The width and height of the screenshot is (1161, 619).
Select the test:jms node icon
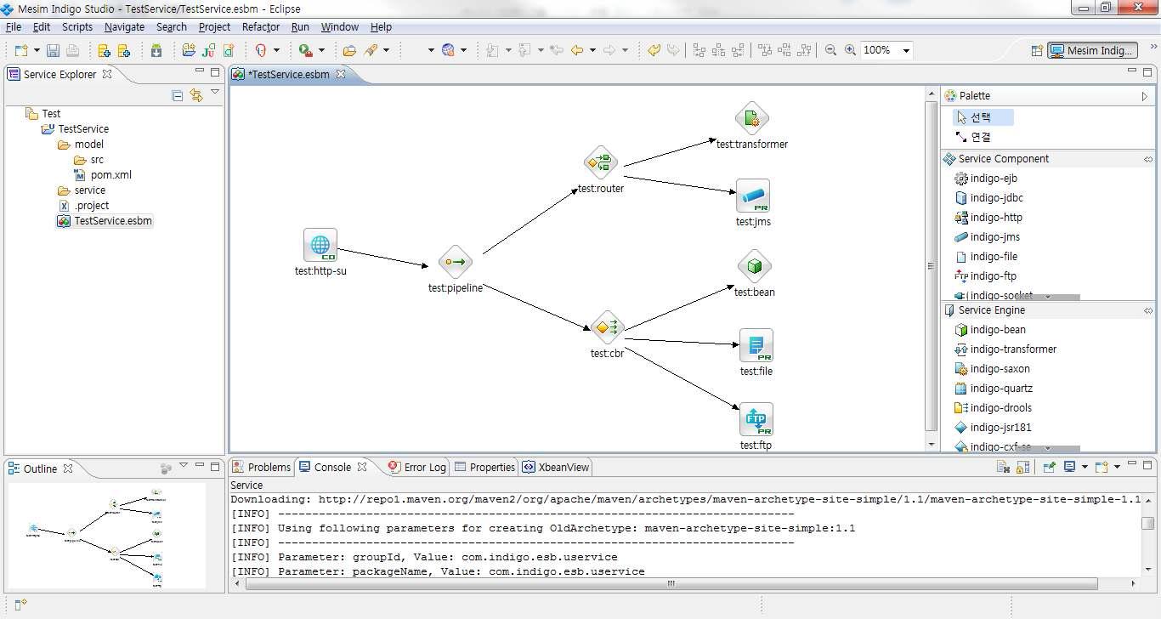point(753,196)
